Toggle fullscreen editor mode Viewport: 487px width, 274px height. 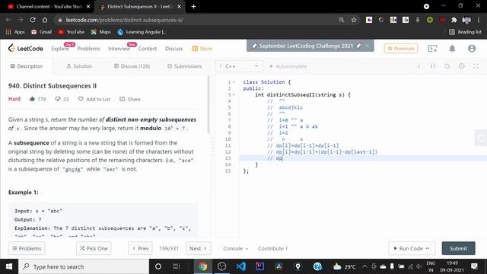point(476,66)
